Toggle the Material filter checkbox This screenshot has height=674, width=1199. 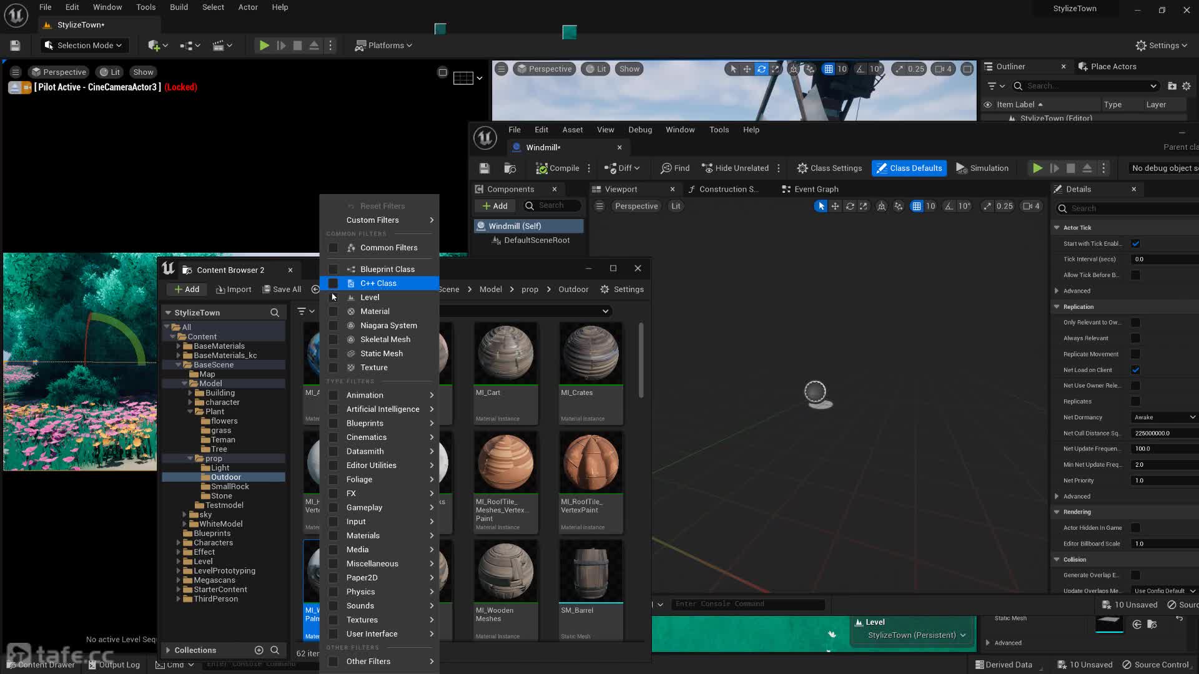coord(333,311)
